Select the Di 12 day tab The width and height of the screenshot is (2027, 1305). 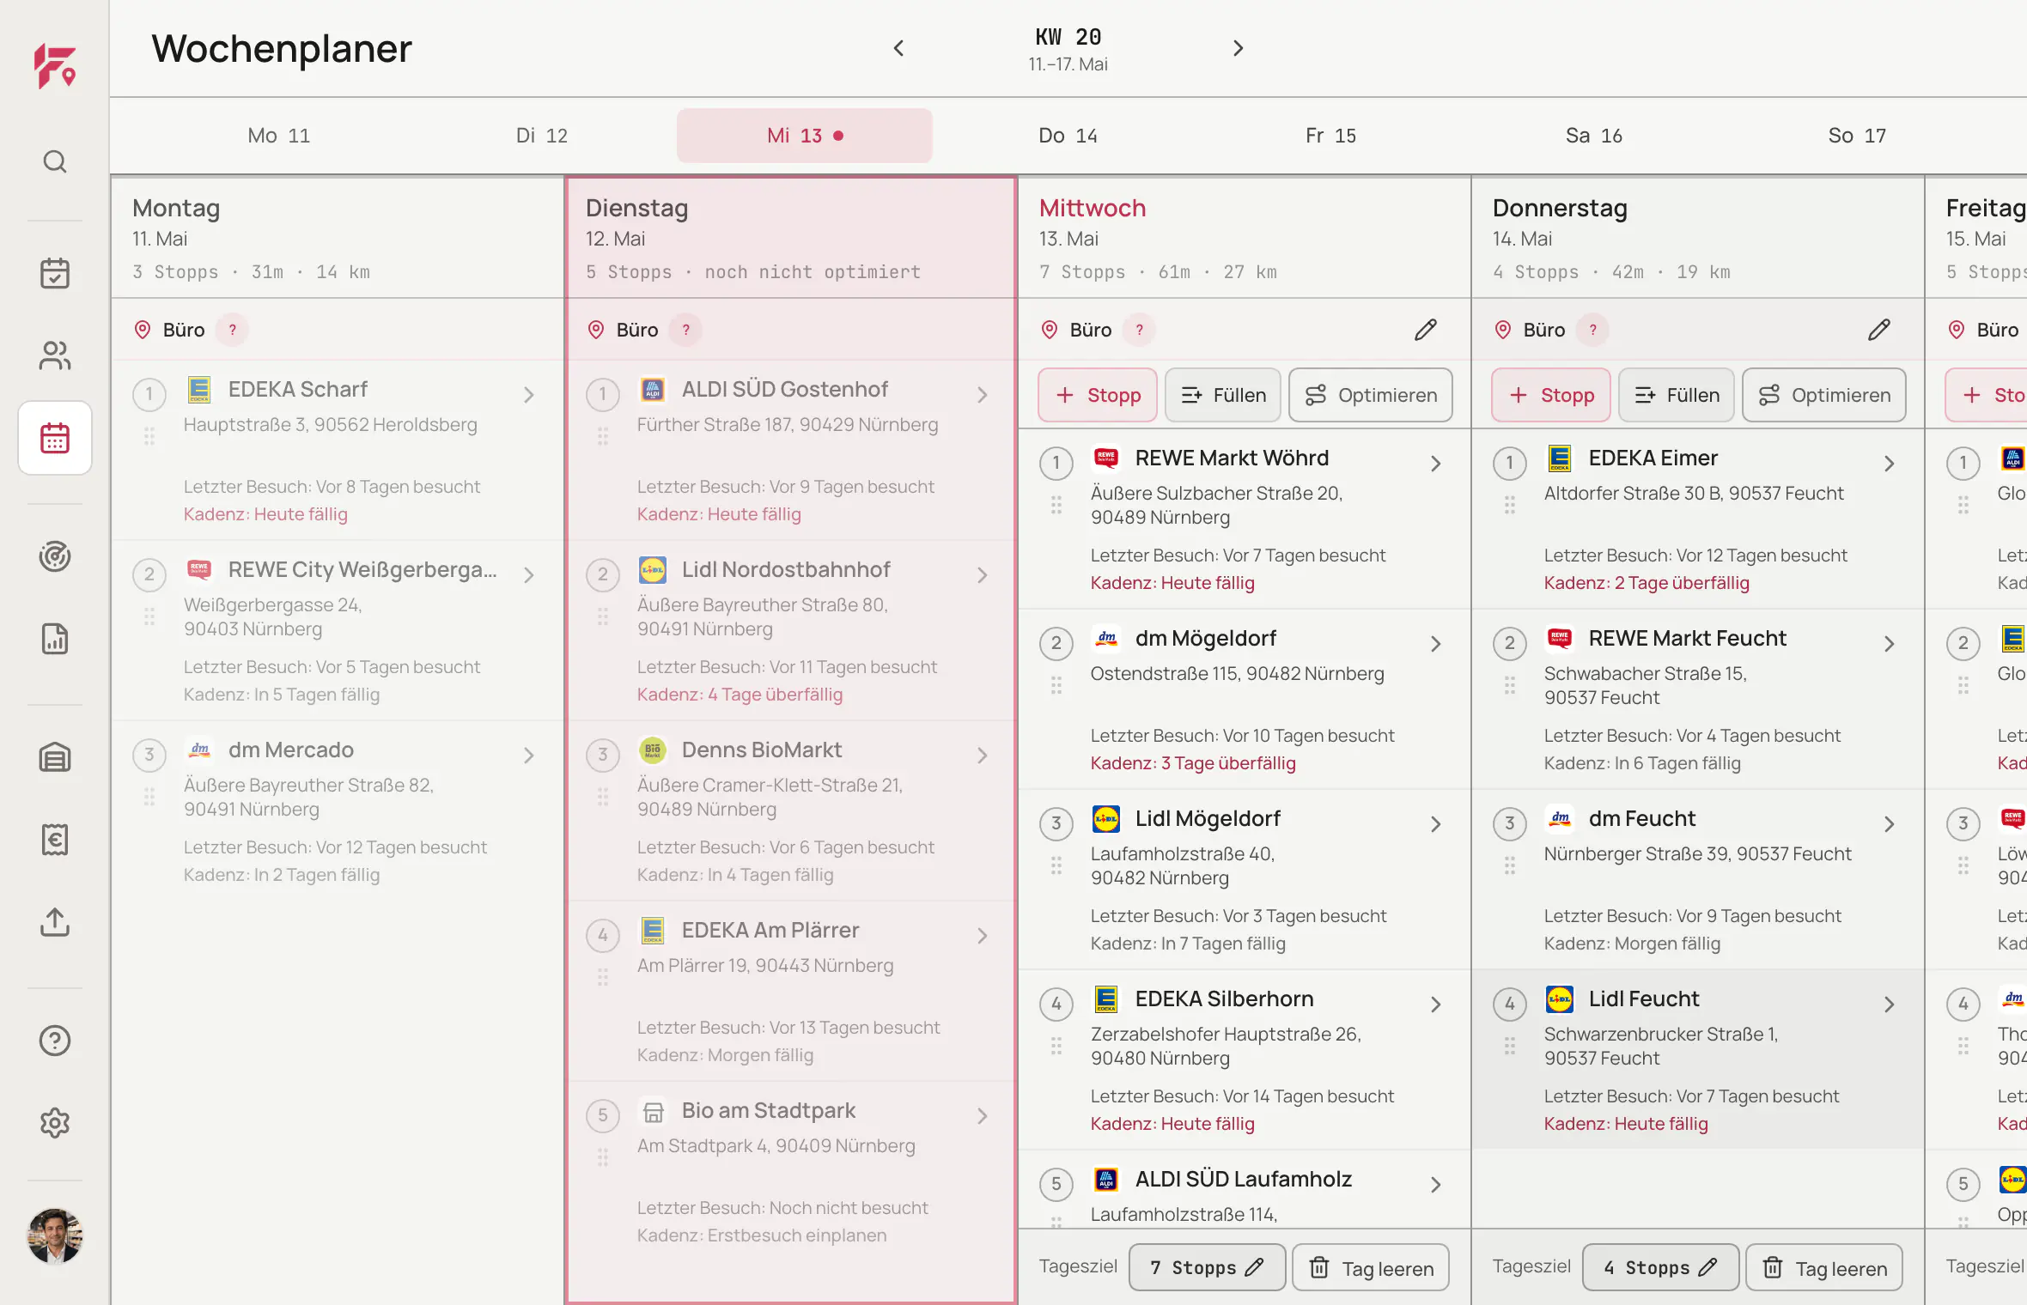(541, 136)
